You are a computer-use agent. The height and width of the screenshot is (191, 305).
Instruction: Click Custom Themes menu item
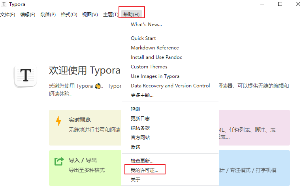(x=149, y=67)
